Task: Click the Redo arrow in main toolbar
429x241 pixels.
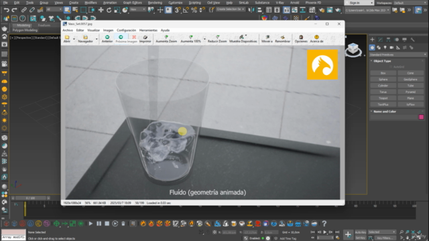Action: click(x=14, y=10)
